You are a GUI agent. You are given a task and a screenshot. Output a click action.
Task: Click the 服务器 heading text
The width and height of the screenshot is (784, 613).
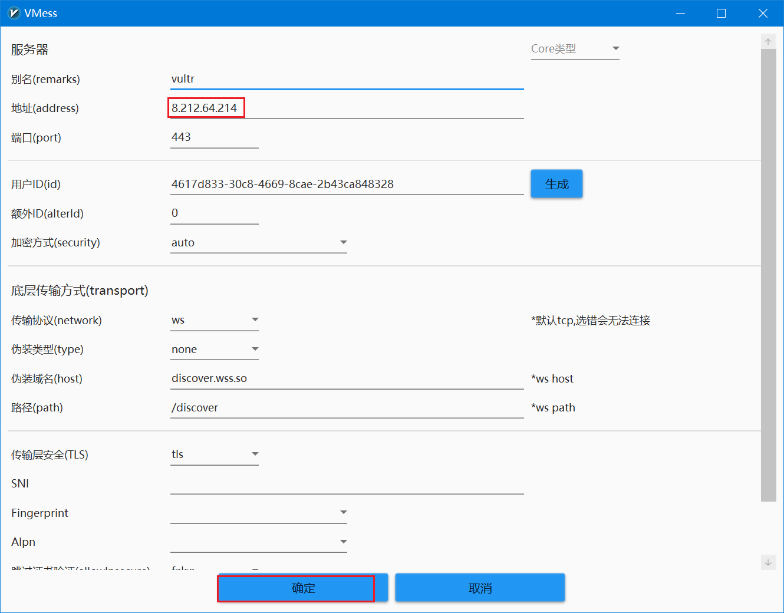point(29,50)
